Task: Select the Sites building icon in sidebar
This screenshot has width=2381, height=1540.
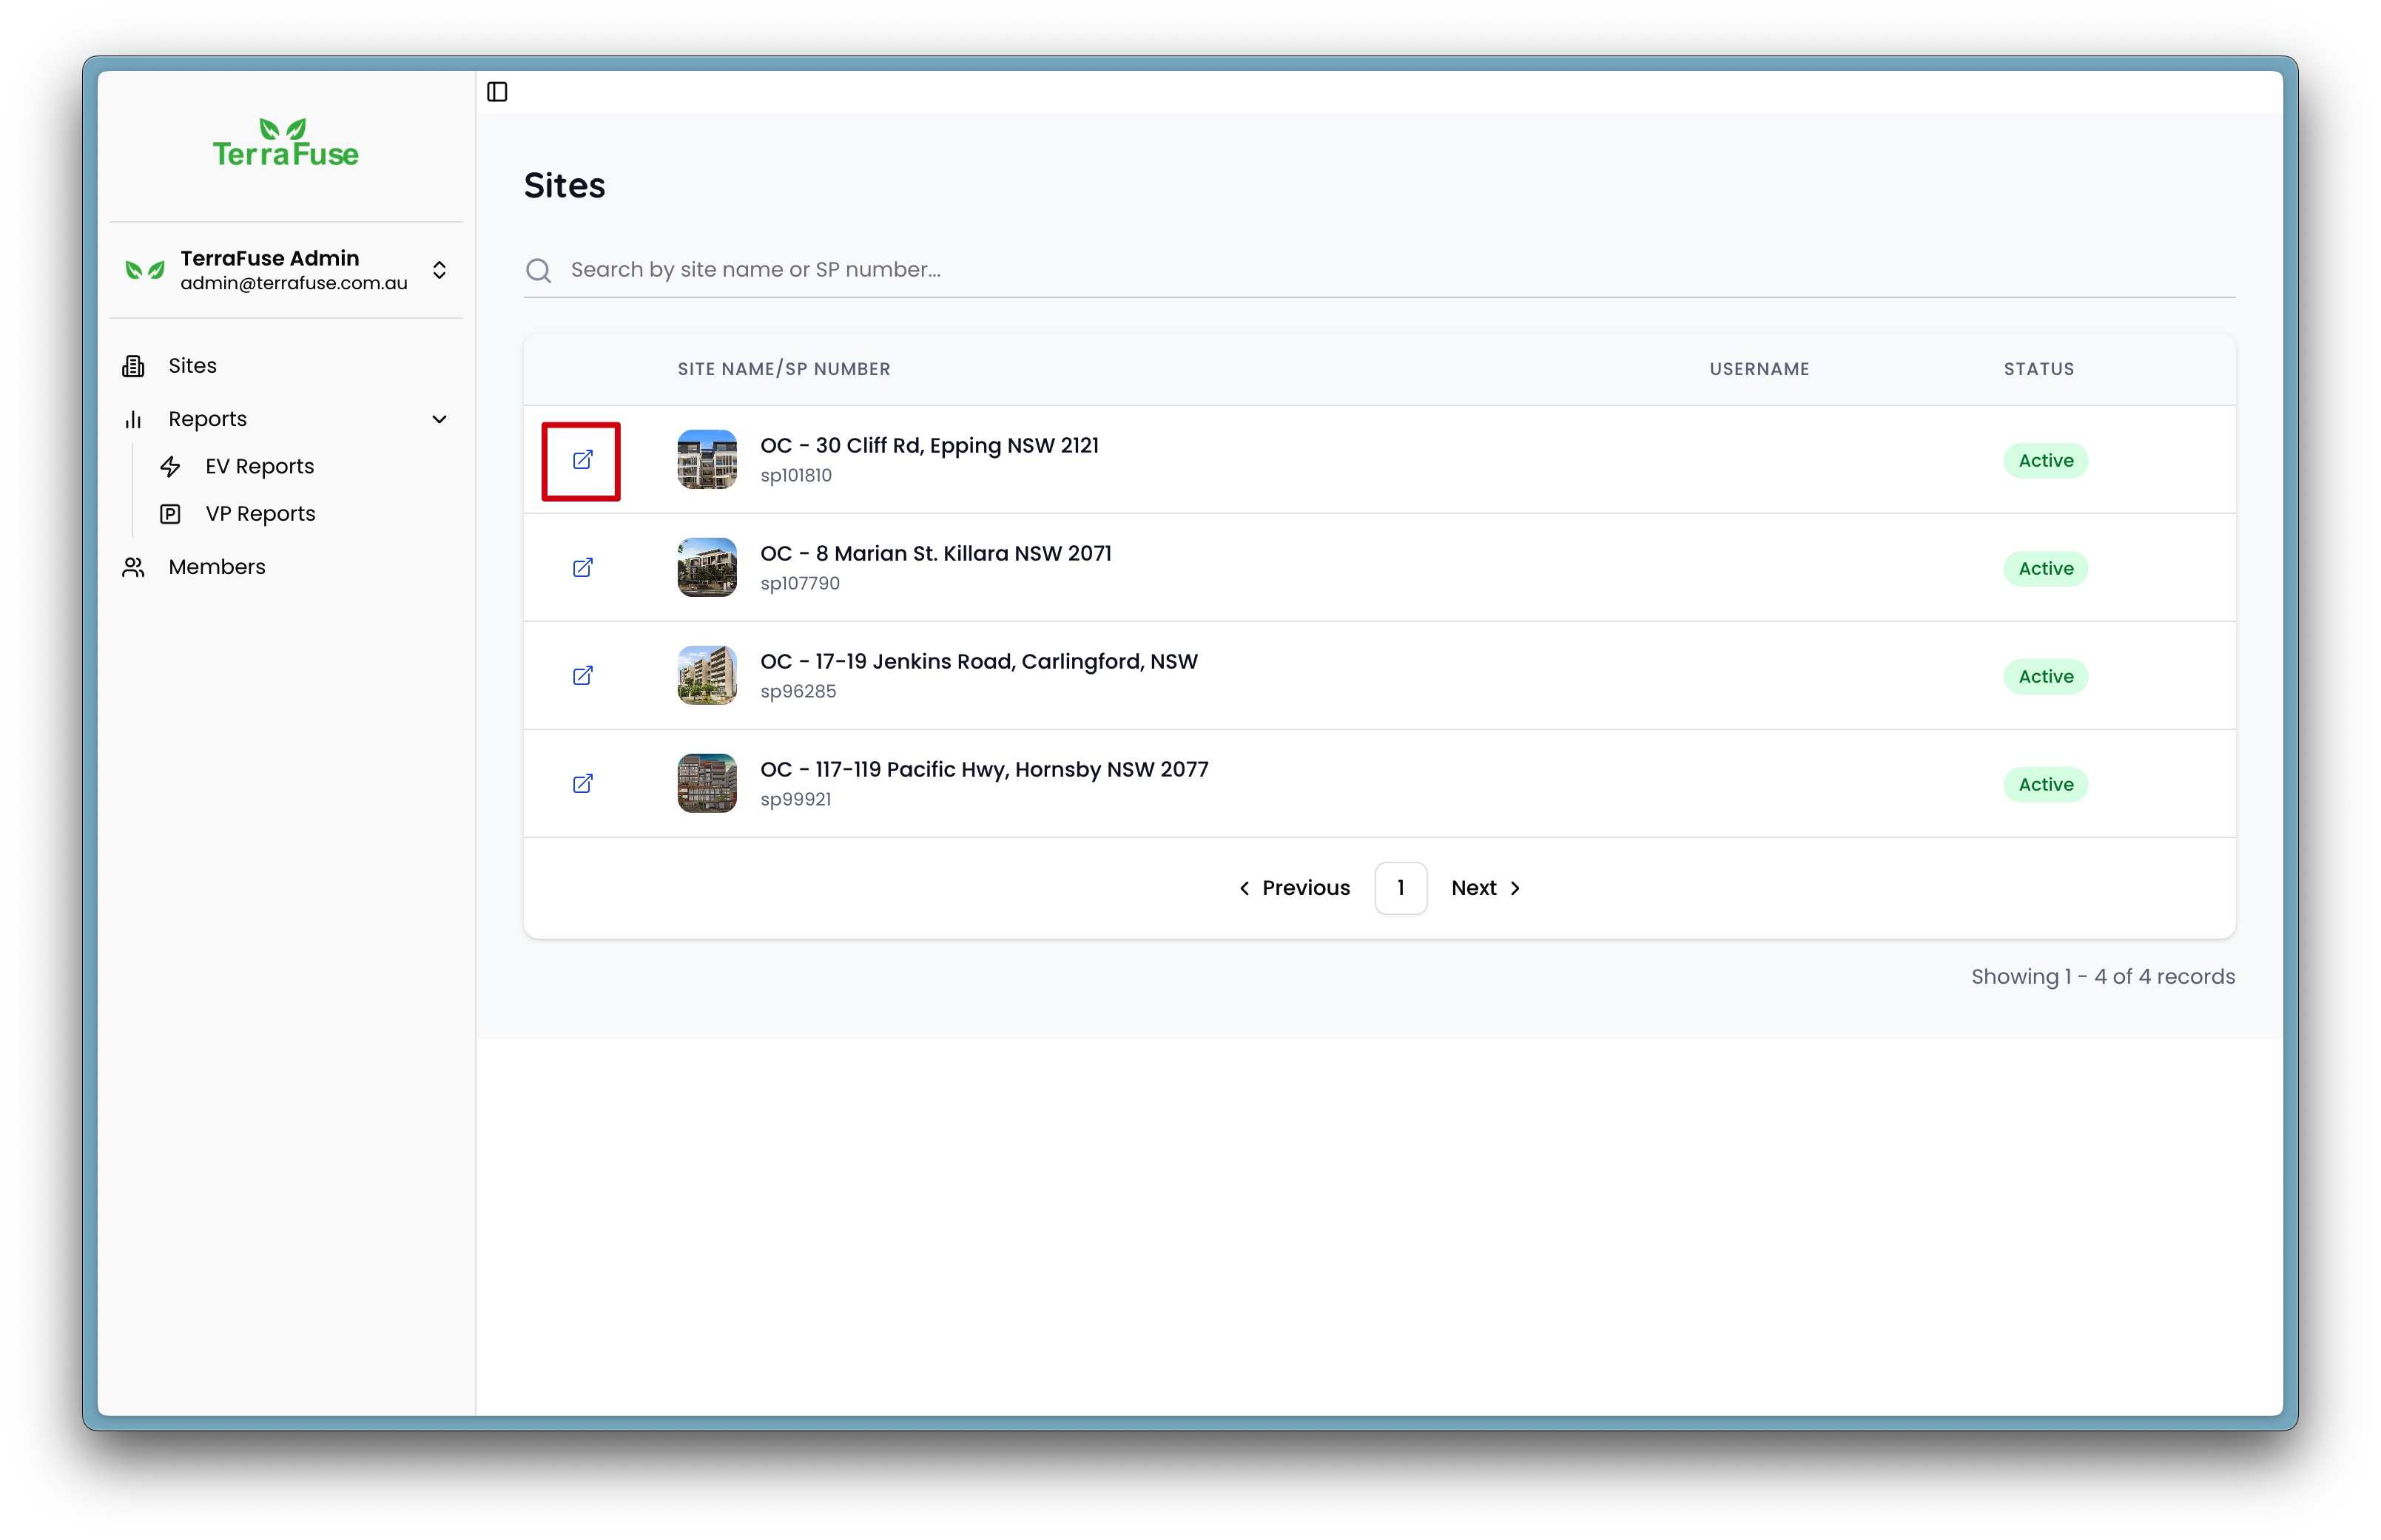Action: point(133,365)
